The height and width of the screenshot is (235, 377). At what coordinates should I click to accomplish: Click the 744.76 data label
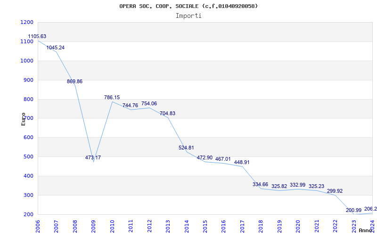point(131,105)
